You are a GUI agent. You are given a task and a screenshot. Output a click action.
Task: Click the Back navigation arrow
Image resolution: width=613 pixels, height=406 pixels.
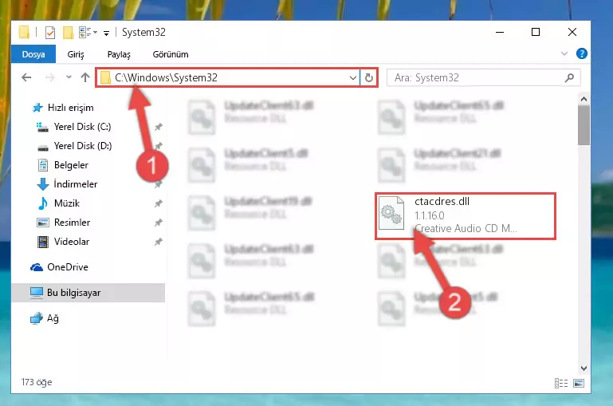coord(26,77)
